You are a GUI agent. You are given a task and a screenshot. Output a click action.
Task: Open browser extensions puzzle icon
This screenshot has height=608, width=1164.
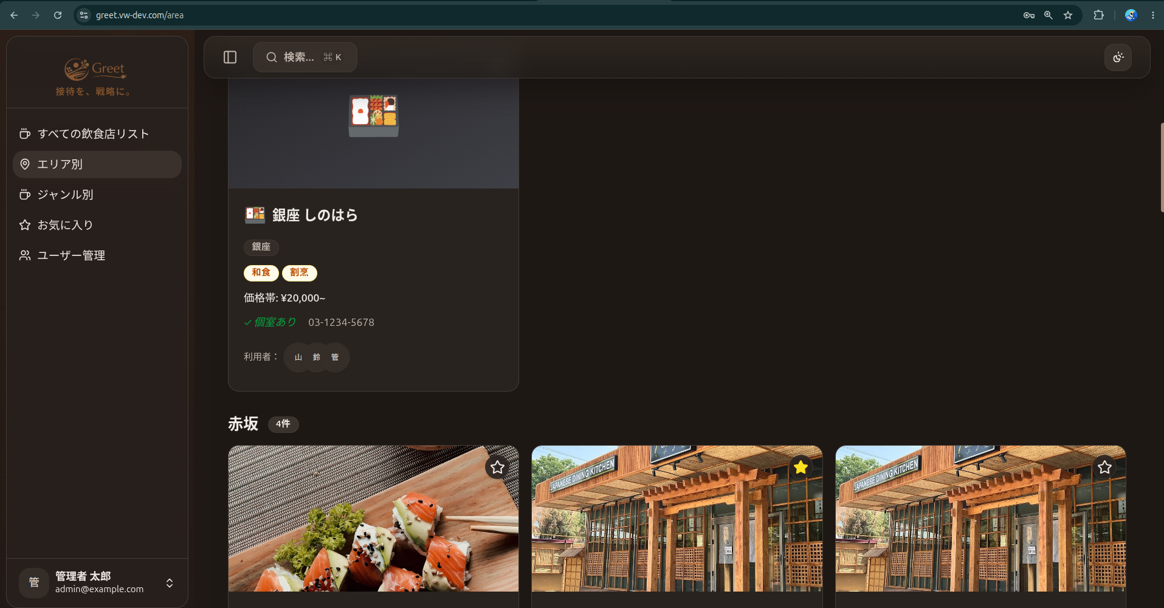tap(1098, 15)
